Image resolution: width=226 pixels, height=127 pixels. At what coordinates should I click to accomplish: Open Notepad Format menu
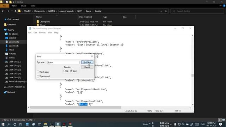pos(42,32)
